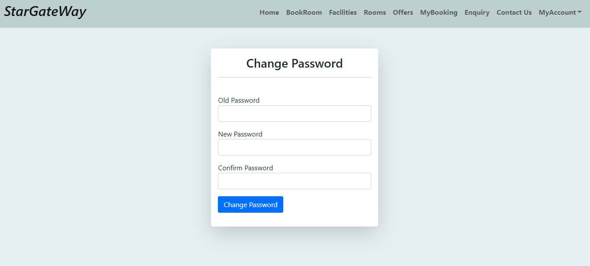The image size is (590, 266).
Task: Click the Old Password label
Action: (x=239, y=100)
